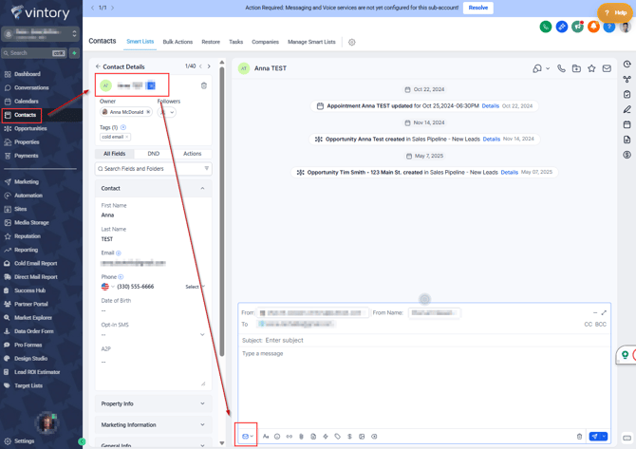Screen dimensions: 636x449
Task: Click the call icon in conversation header
Action: 561,68
